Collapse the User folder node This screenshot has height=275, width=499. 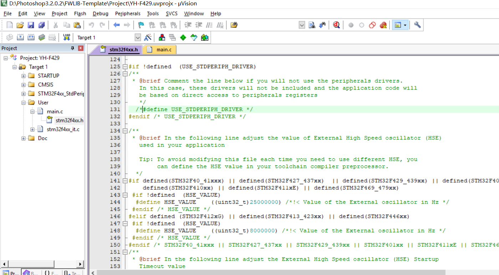tap(24, 102)
